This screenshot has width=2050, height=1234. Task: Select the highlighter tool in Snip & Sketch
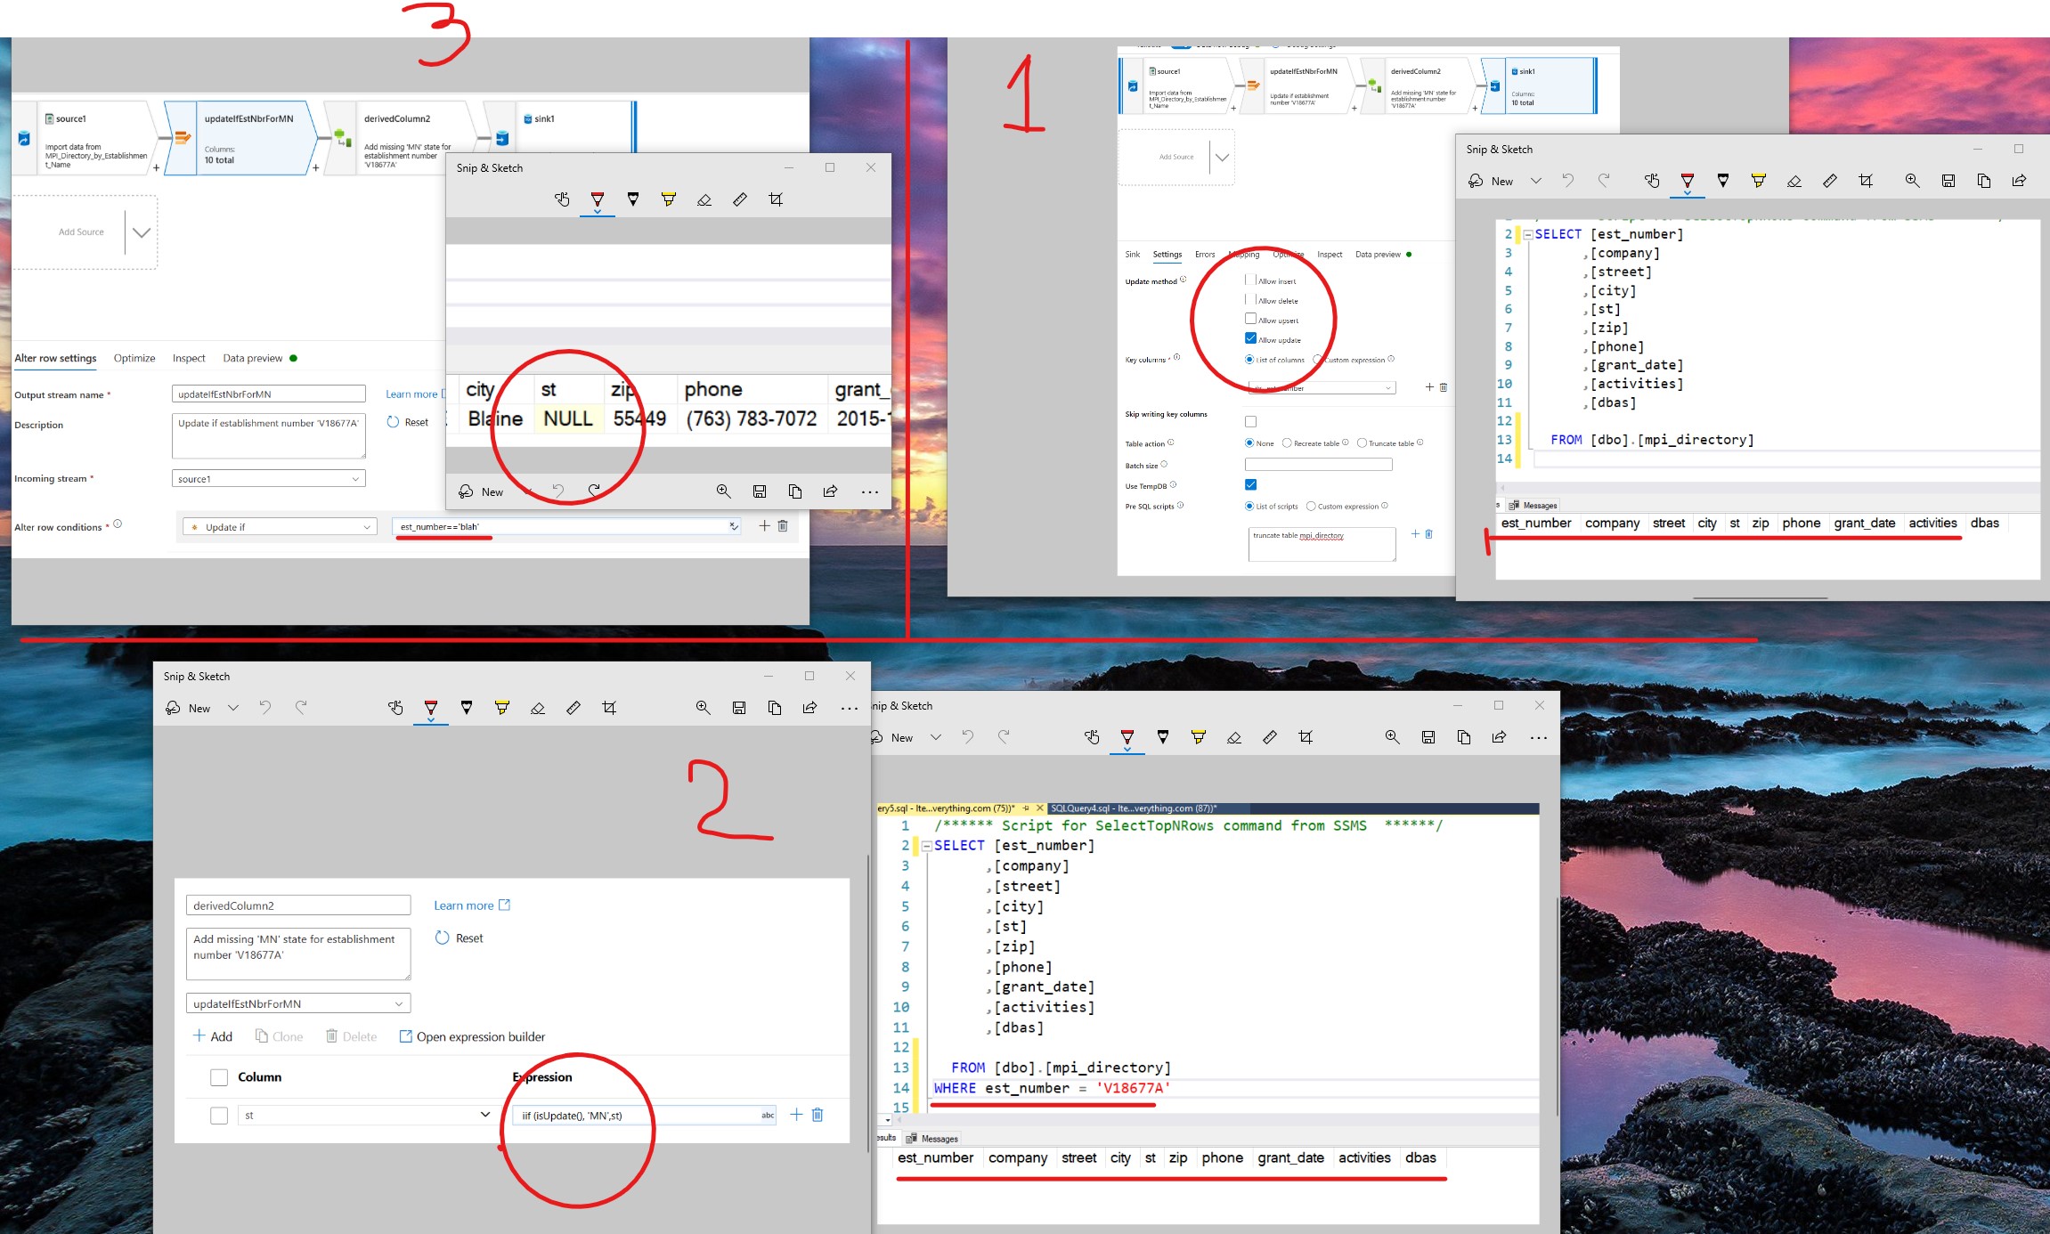669,199
